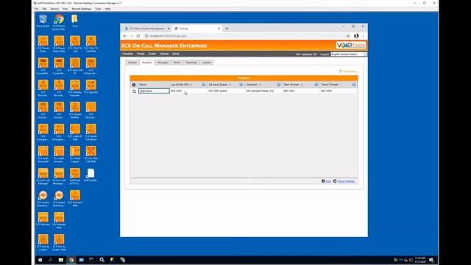Viewport: 471px width, 265px height.
Task: Click the Log In/Out IVR cell of the row
Action: 188,91
